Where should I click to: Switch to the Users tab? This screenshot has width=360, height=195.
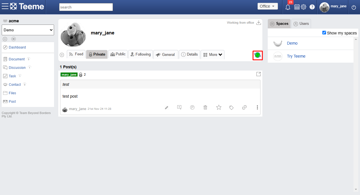tap(301, 24)
